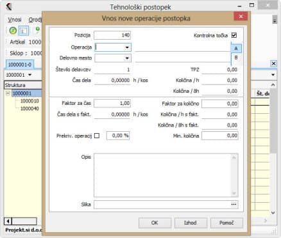Close the Vnos nove operacije postopka dialog
The image size is (281, 238).
241,16
